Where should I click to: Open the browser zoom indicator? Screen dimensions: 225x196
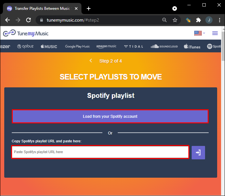[x=164, y=20]
